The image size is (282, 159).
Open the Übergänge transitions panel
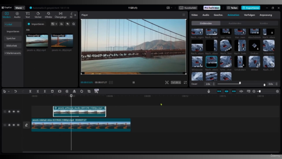61,15
